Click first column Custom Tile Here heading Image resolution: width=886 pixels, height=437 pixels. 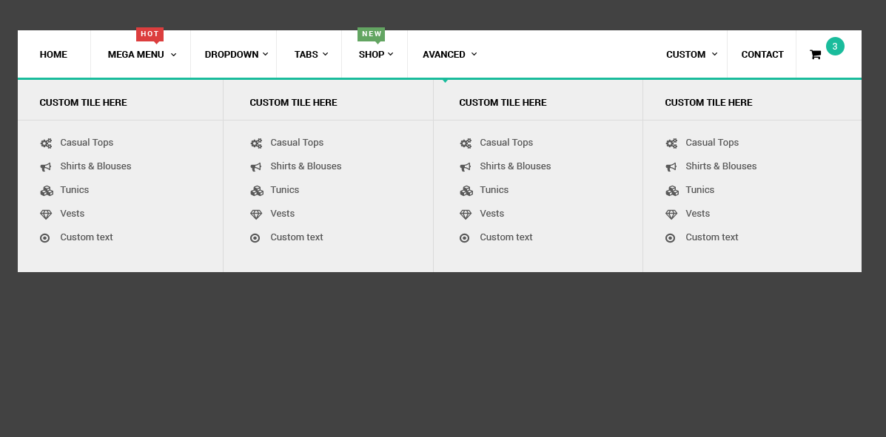click(83, 103)
